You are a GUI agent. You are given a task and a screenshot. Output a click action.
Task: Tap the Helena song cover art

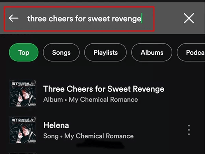pyautogui.click(x=22, y=130)
